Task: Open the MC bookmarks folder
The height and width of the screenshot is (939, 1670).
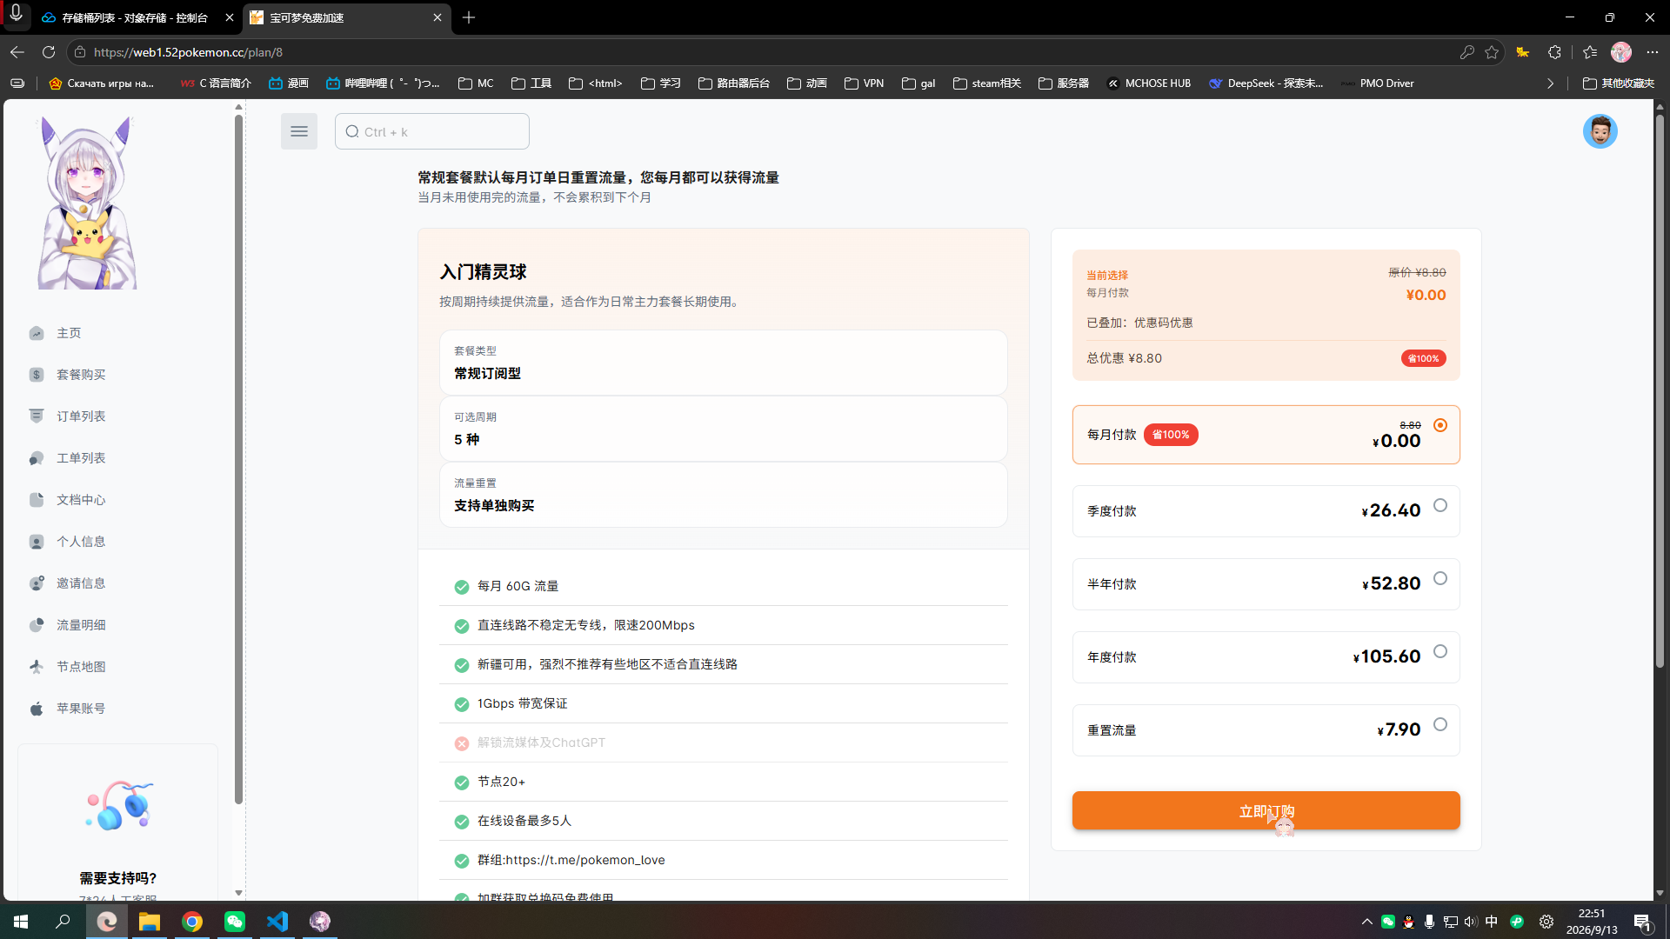Action: click(x=476, y=83)
